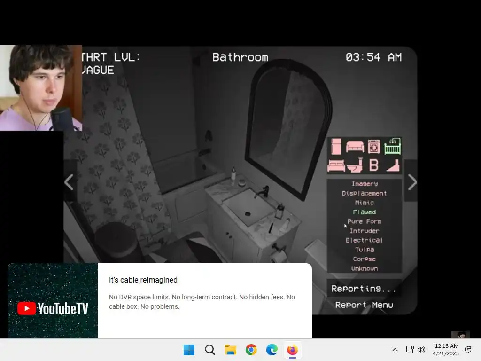The width and height of the screenshot is (481, 361).
Task: Open the Windows Start menu
Action: (189, 350)
